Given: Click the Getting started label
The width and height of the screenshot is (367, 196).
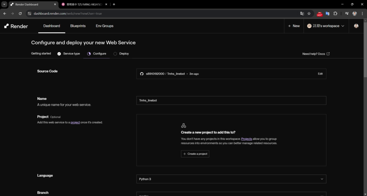Looking at the screenshot, I should [41, 53].
